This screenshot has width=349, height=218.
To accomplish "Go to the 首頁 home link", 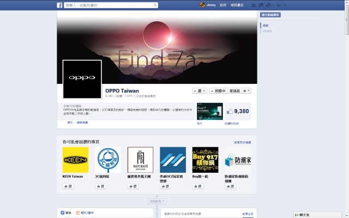I will click(223, 5).
